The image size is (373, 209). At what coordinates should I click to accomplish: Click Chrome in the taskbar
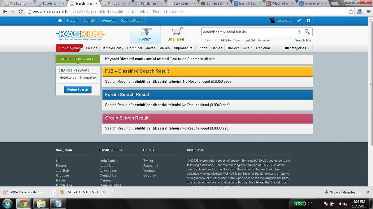[23, 204]
